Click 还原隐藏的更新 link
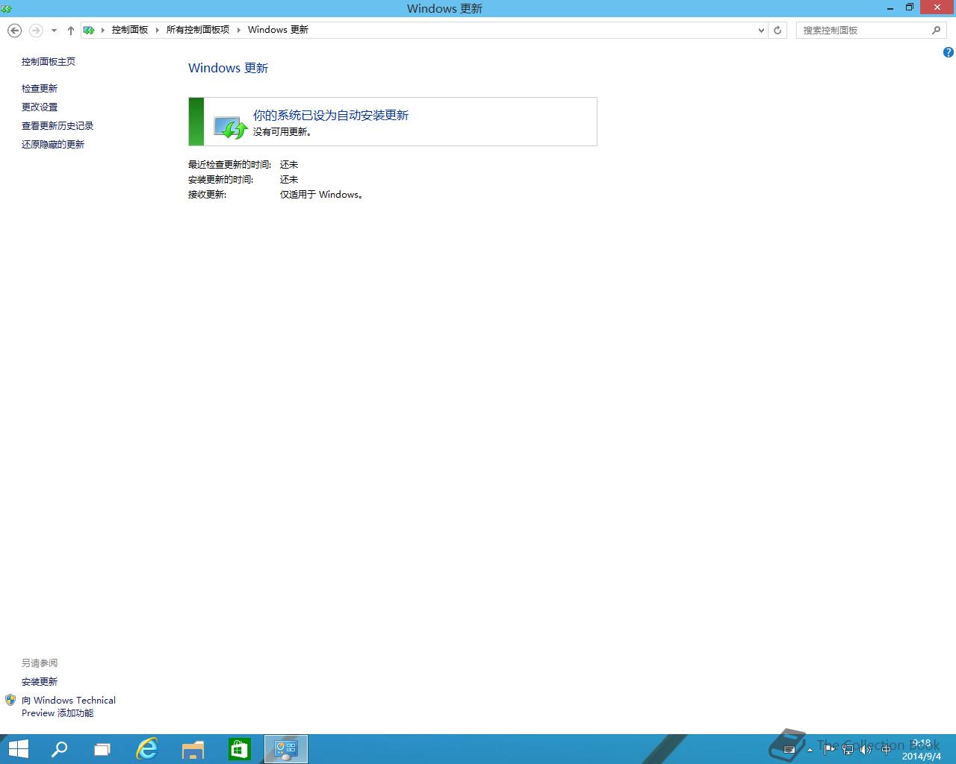This screenshot has width=956, height=764. click(53, 145)
